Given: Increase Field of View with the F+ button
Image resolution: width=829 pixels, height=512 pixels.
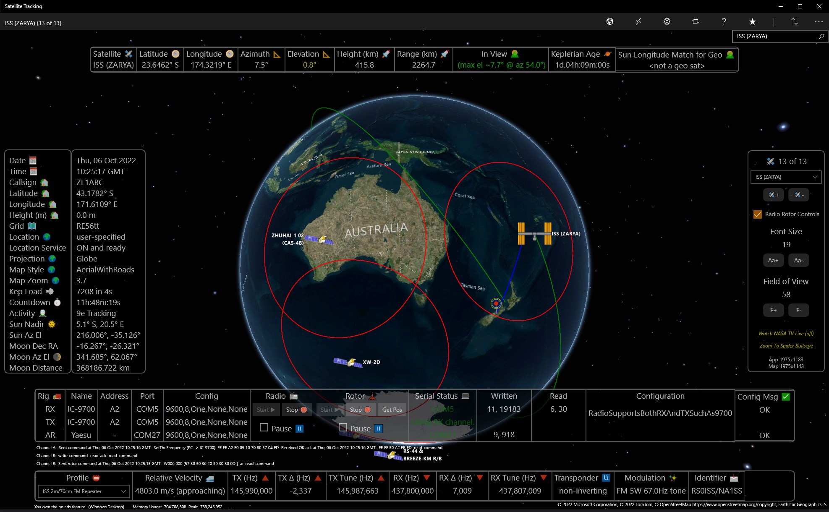Looking at the screenshot, I should [773, 310].
